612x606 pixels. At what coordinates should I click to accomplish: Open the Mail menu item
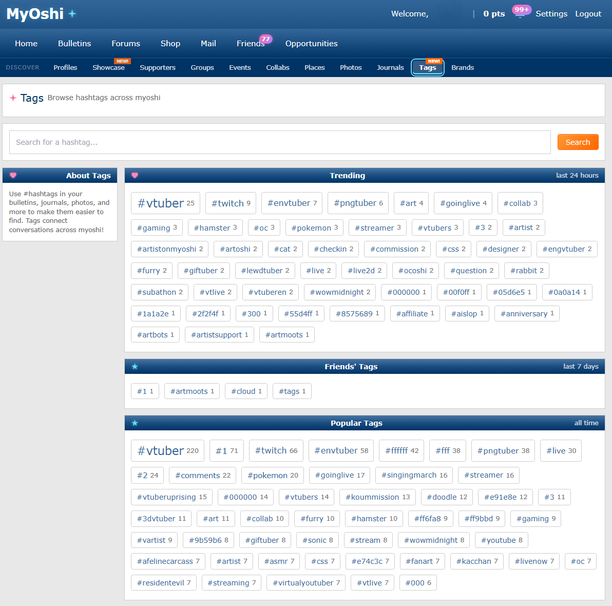coord(208,43)
